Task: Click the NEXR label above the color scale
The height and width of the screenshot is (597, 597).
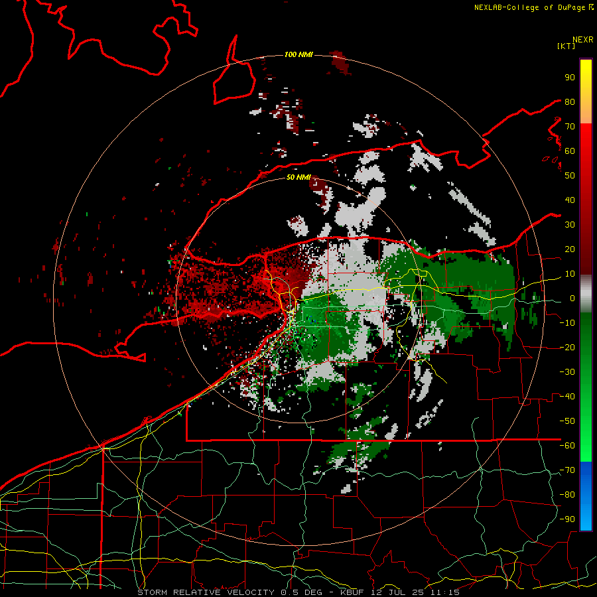Action: click(x=583, y=40)
